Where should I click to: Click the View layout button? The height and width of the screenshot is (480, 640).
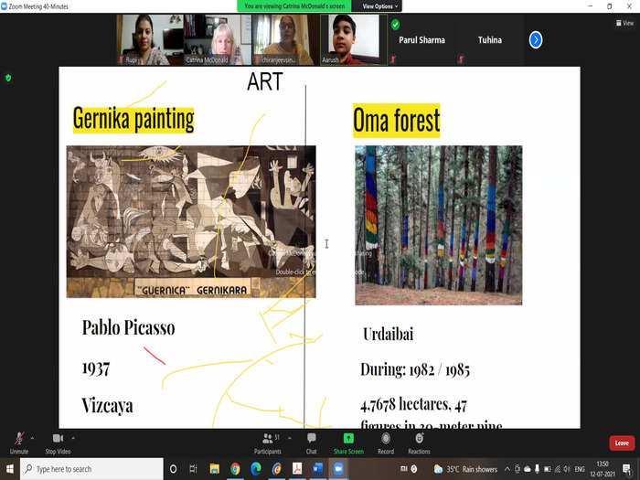coord(624,23)
